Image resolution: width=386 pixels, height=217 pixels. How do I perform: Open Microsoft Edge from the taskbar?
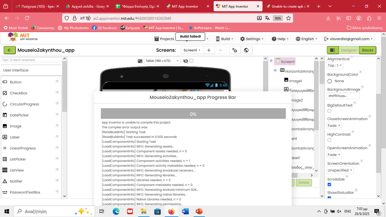116,211
